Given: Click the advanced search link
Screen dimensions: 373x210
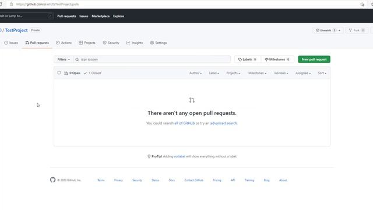Looking at the screenshot, I should pyautogui.click(x=224, y=123).
